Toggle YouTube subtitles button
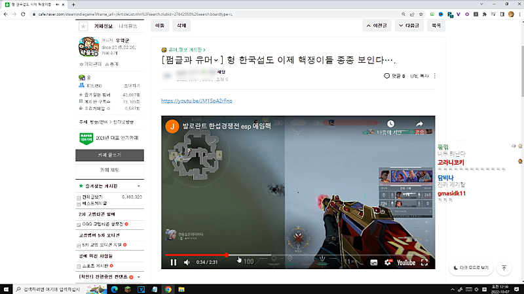Screen dimensions: 524x294 click(374, 263)
